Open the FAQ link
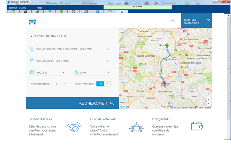This screenshot has height=145, width=231. 173,20
